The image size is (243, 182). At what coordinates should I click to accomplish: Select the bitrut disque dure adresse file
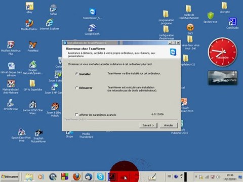coord(11,69)
